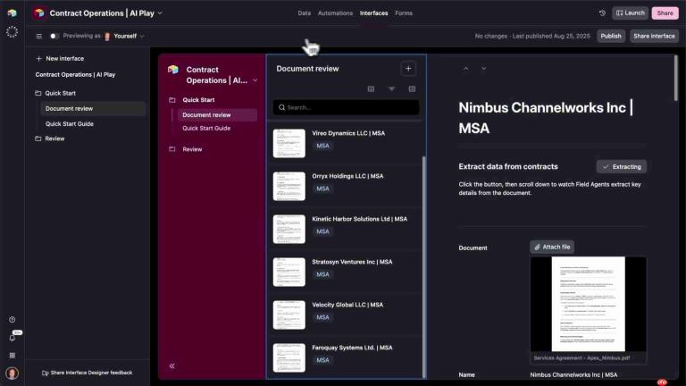686x386 pixels.
Task: Click New interface button
Action: point(60,59)
